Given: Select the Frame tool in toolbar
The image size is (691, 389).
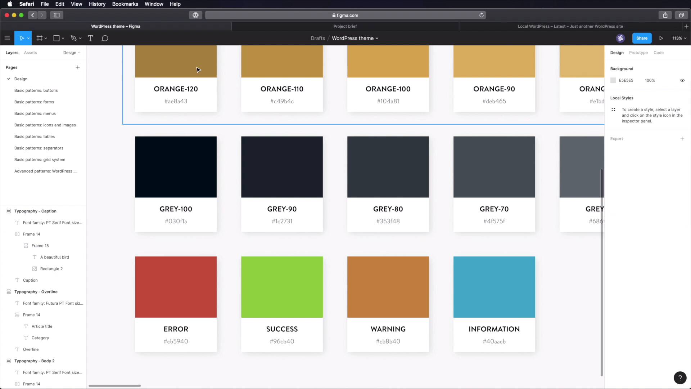Looking at the screenshot, I should 40,38.
